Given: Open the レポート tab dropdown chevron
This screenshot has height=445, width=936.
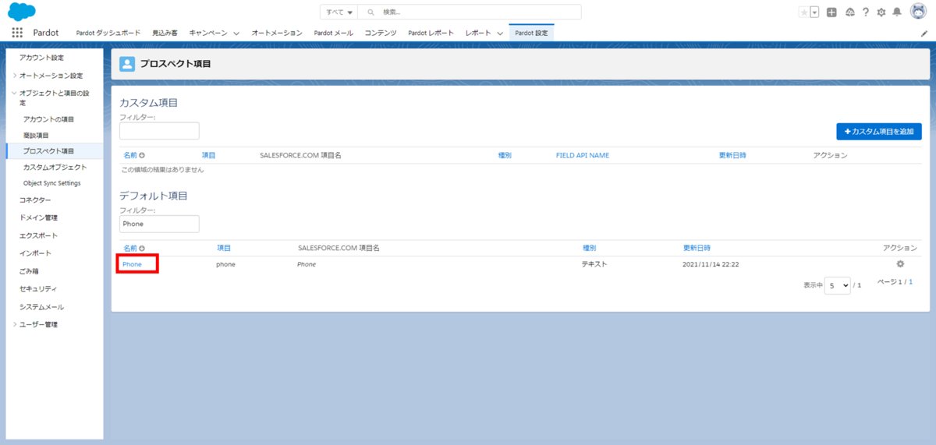Looking at the screenshot, I should (x=499, y=34).
